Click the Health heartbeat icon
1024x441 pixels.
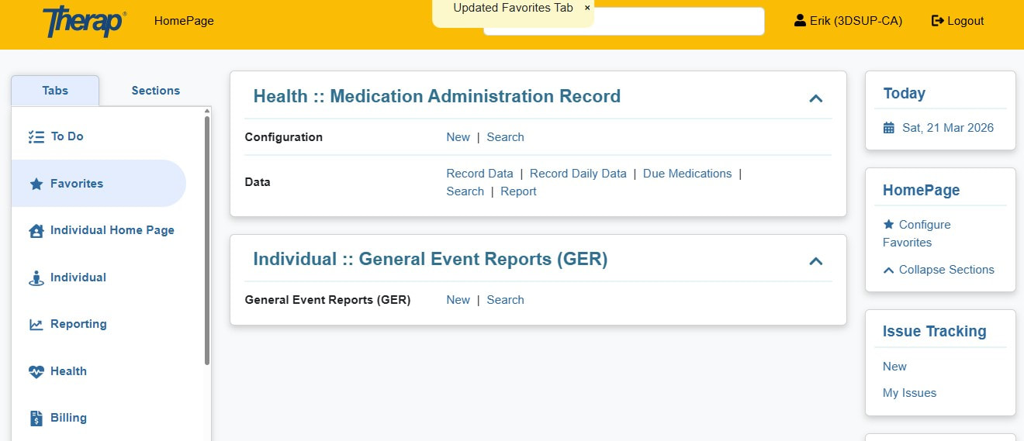click(x=36, y=372)
